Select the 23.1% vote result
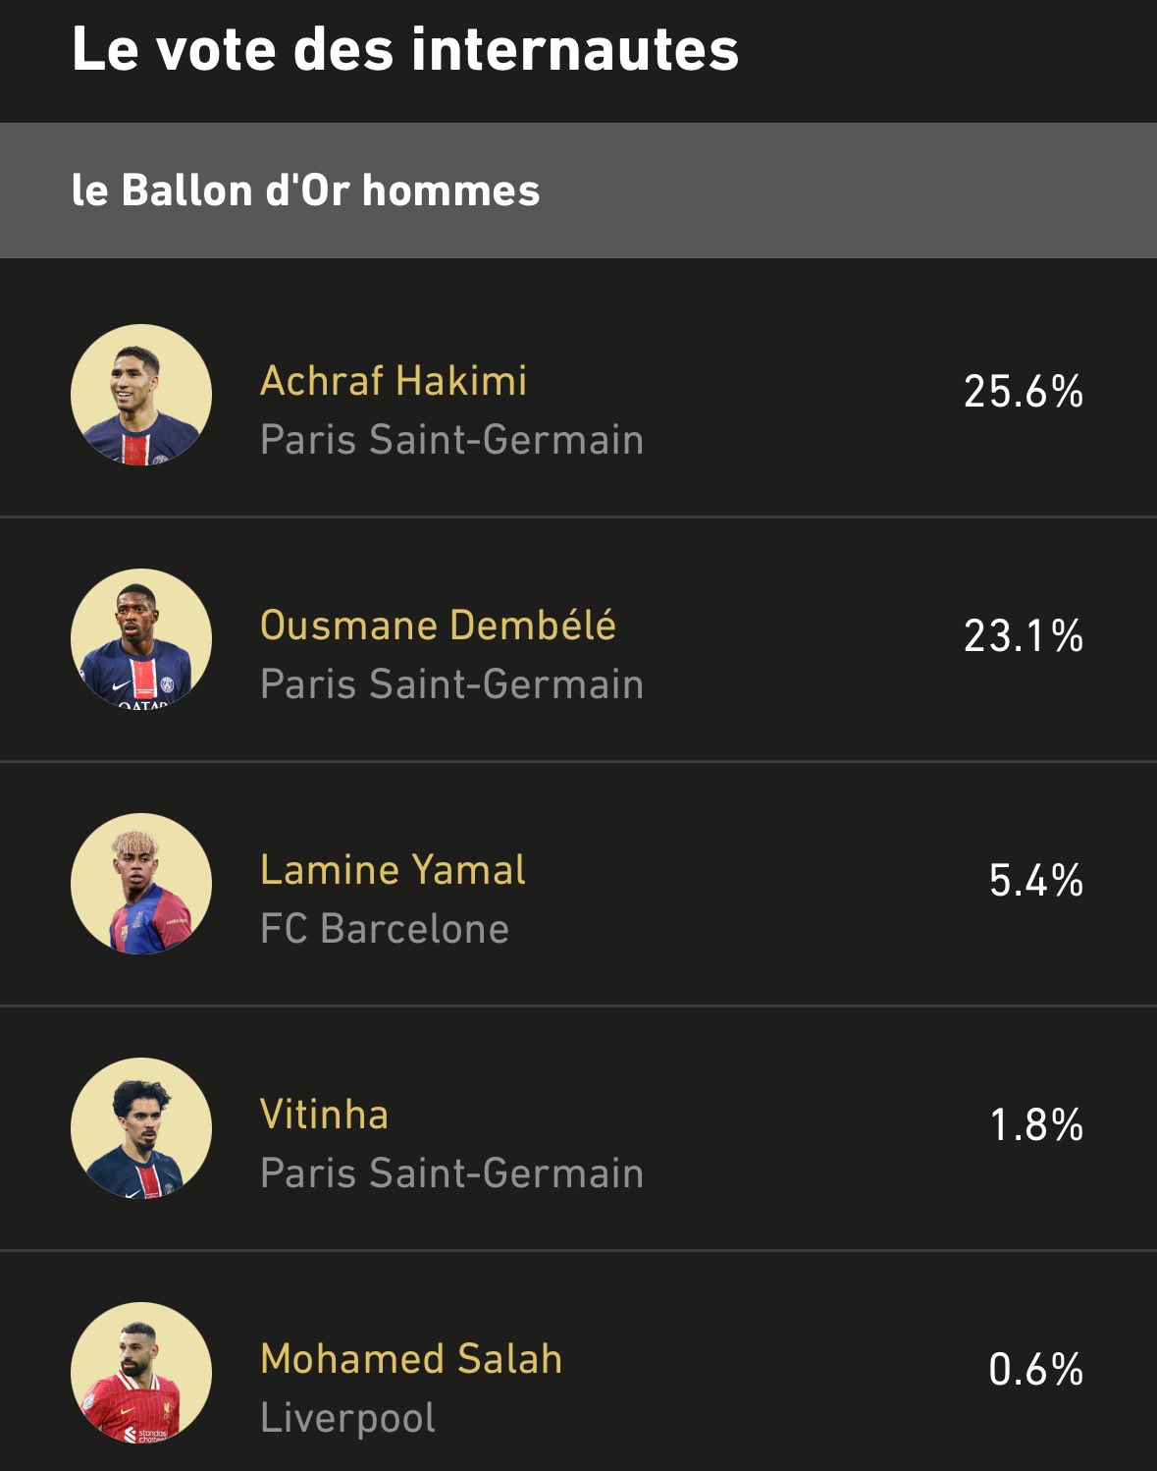This screenshot has height=1471, width=1157. pyautogui.click(x=1024, y=636)
